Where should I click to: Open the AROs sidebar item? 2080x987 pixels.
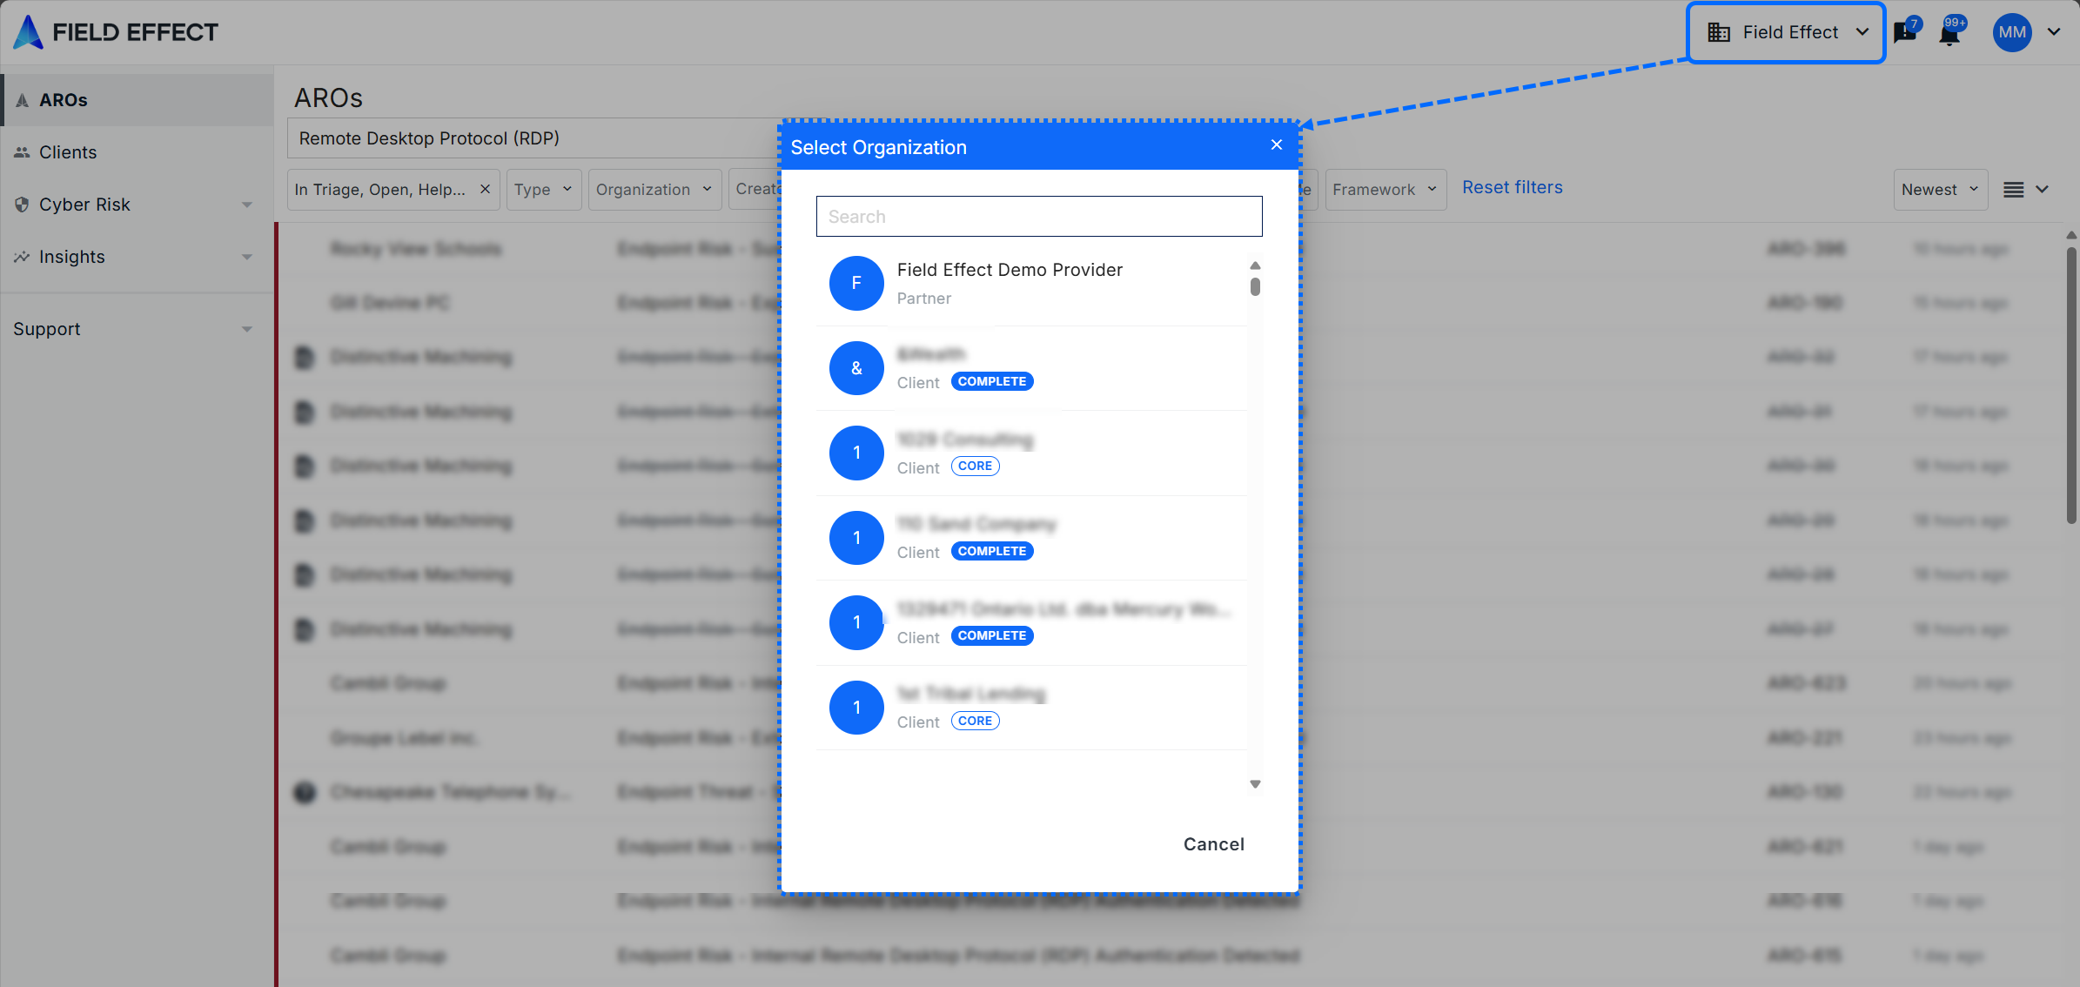64,100
